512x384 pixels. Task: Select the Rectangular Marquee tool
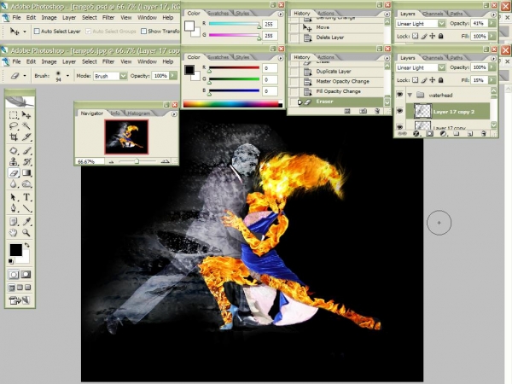(x=14, y=115)
